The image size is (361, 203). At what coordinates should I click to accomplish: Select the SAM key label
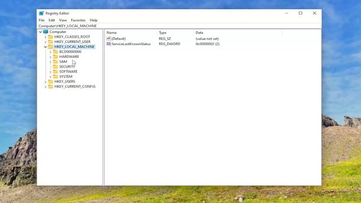click(x=63, y=61)
